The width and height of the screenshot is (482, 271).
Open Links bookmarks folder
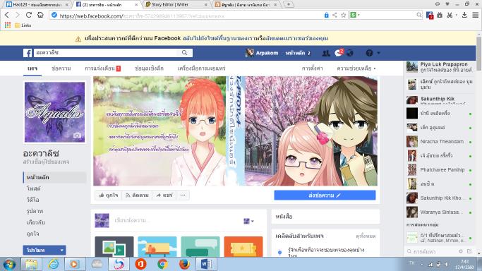click(23, 25)
